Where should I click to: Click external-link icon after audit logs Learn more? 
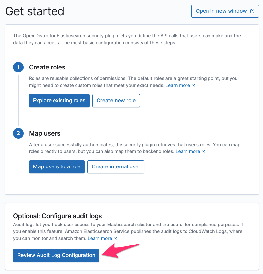point(115,239)
